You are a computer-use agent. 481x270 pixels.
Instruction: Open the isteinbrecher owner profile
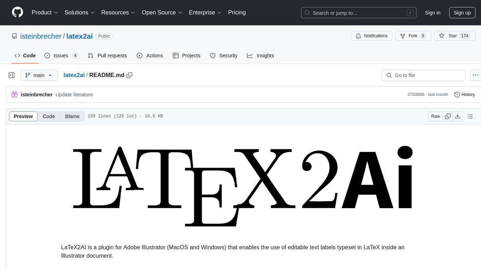point(41,36)
